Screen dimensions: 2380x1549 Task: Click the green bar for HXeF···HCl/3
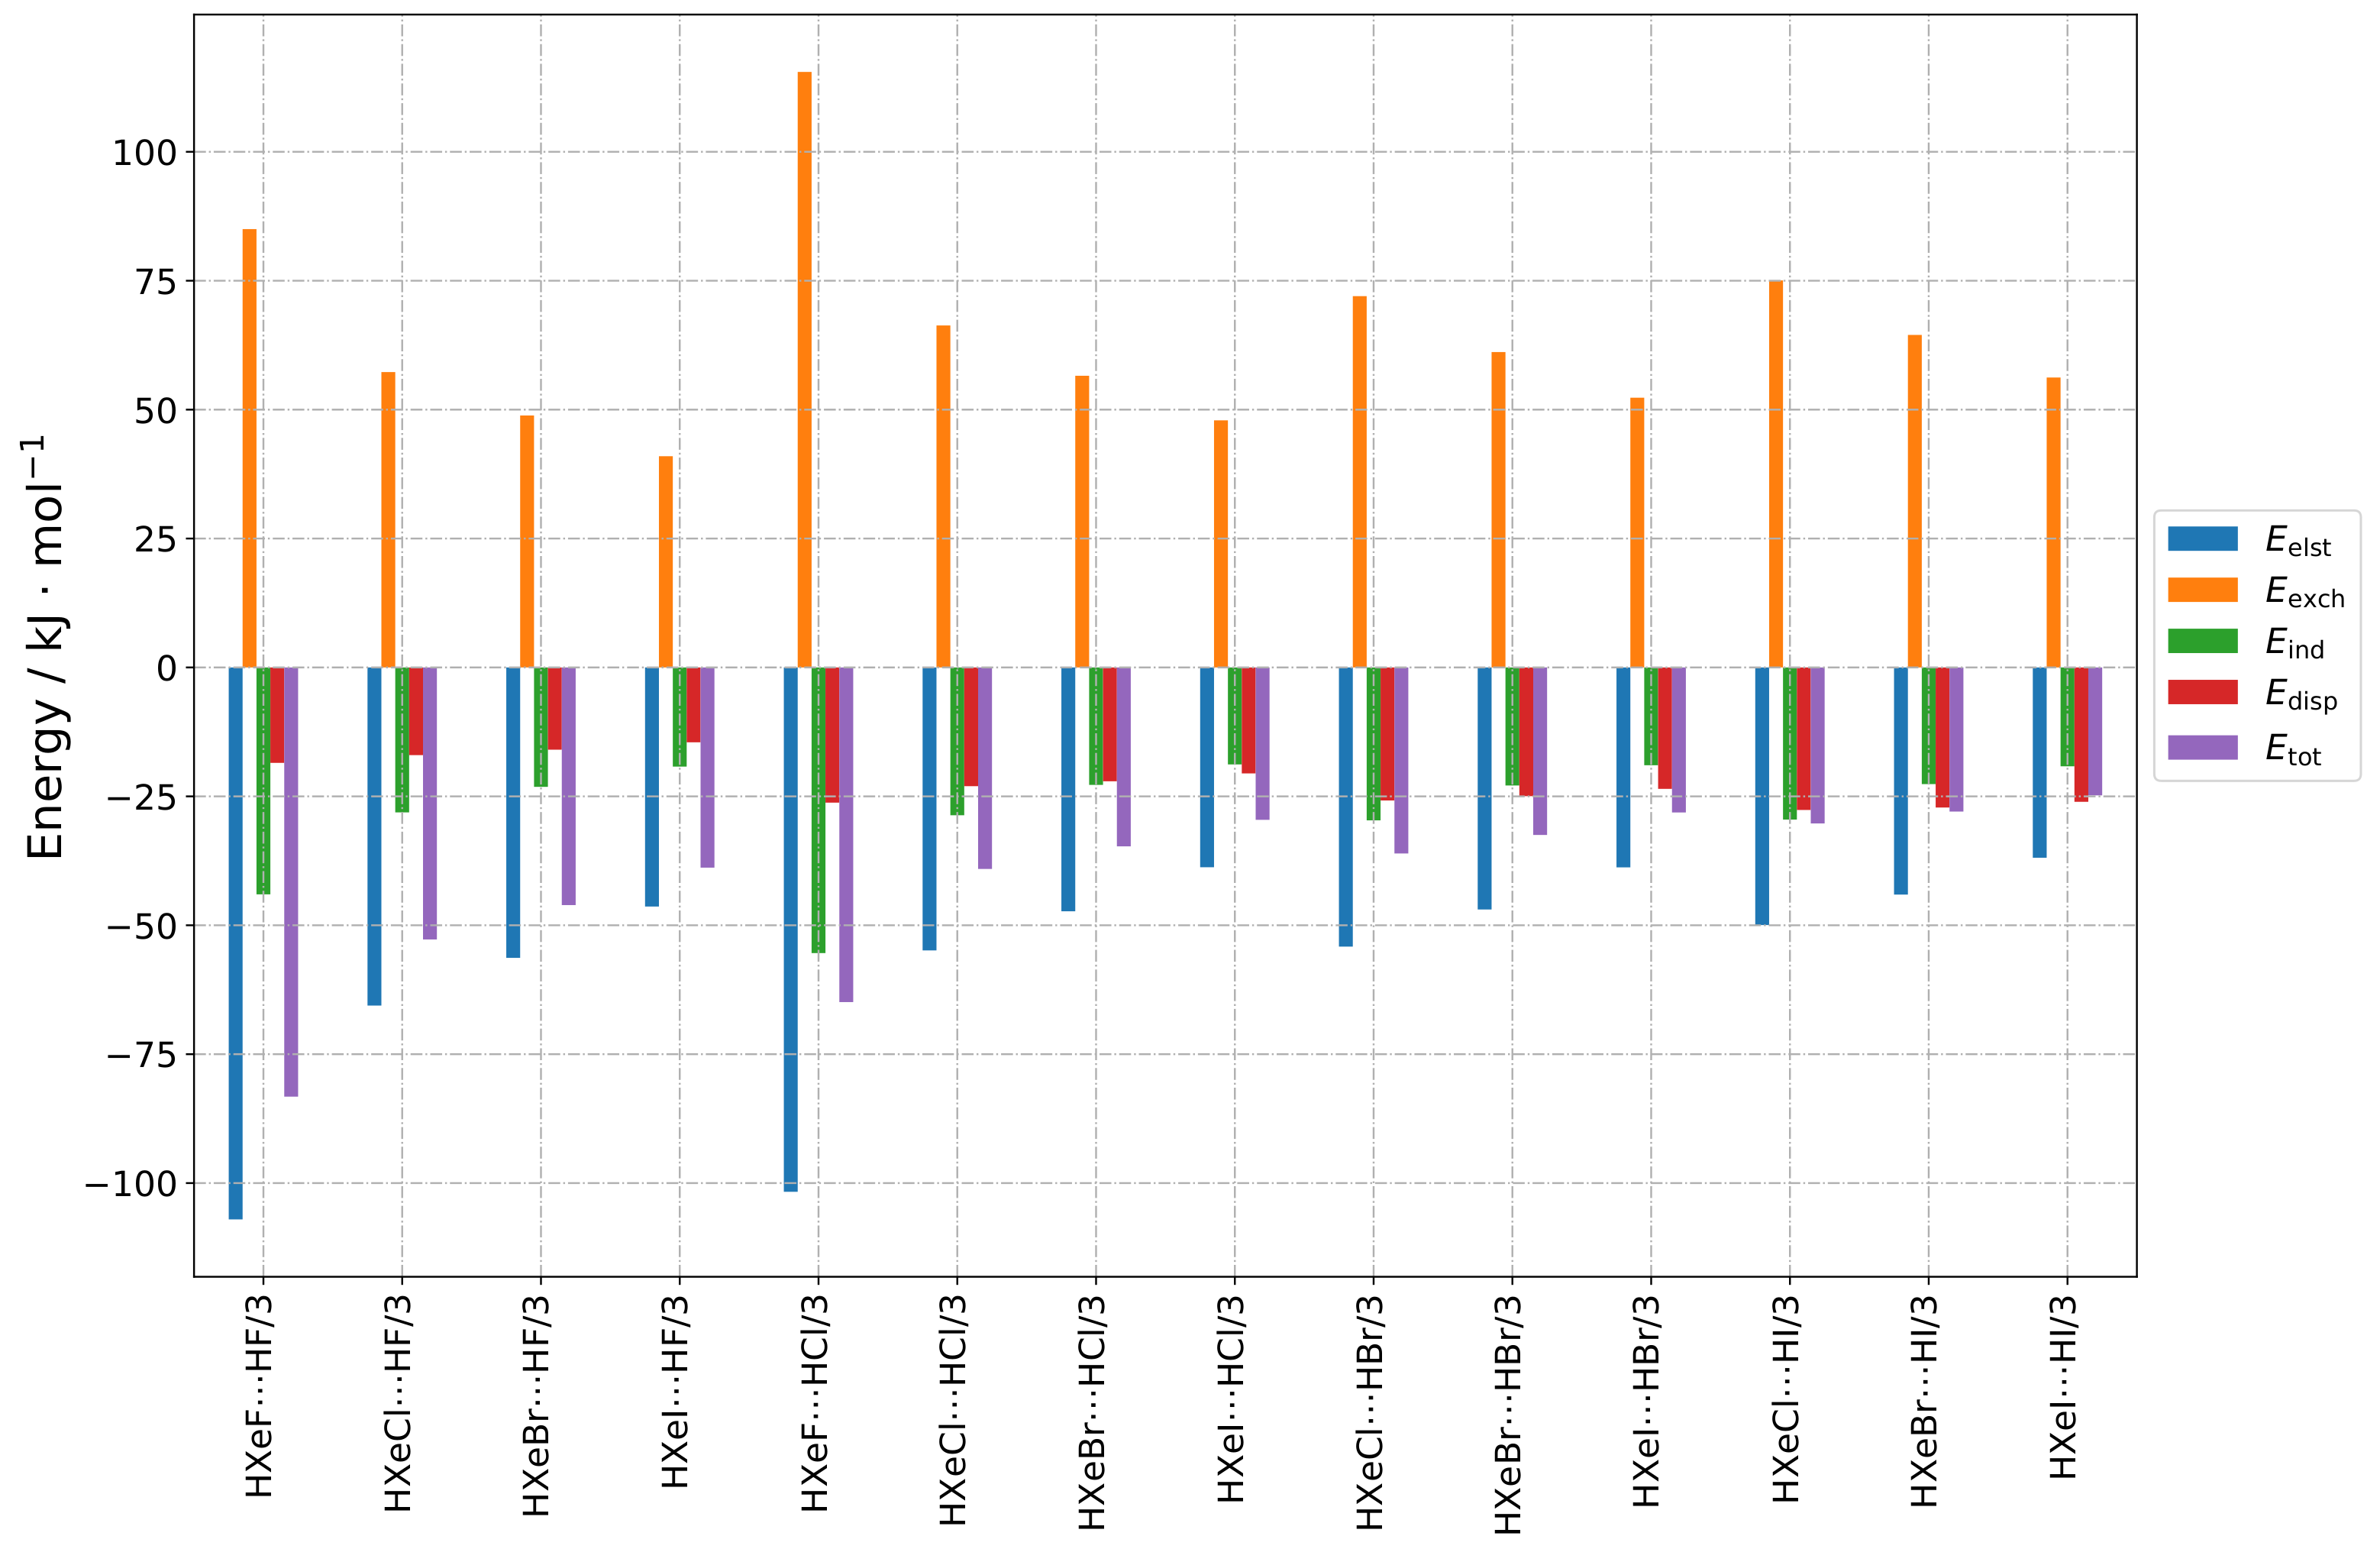818,810
